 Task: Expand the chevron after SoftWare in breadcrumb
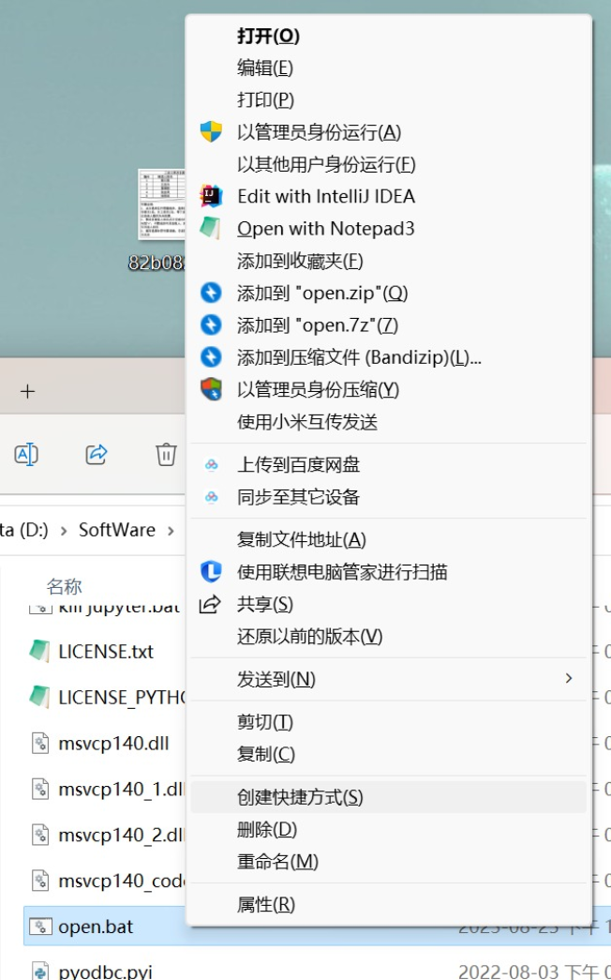(x=171, y=531)
